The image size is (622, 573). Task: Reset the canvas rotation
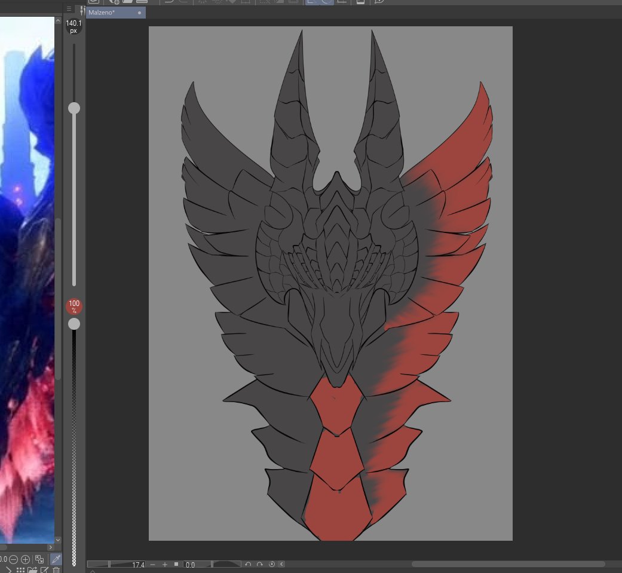click(x=272, y=564)
